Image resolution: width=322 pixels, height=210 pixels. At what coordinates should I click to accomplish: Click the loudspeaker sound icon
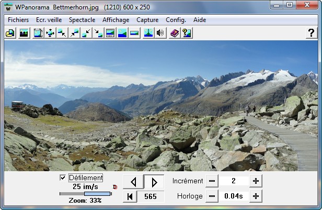tap(160, 33)
